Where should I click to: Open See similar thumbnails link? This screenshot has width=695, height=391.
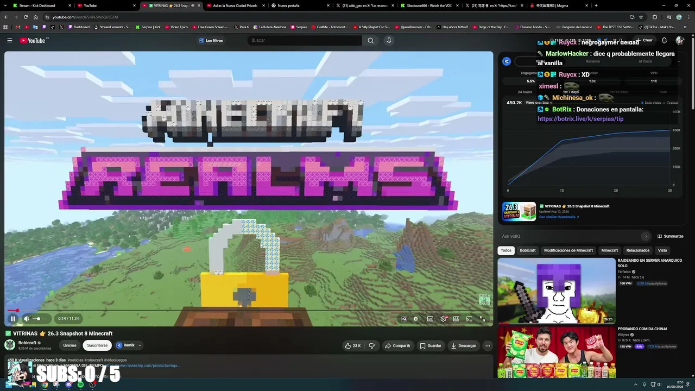pyautogui.click(x=559, y=217)
